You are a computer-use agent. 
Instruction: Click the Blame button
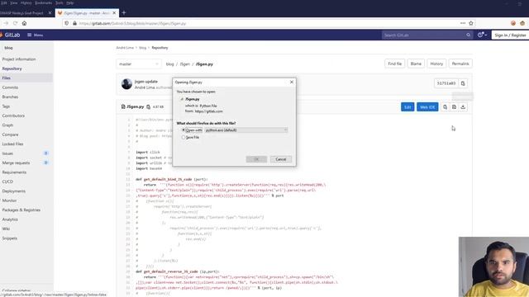pyautogui.click(x=416, y=64)
